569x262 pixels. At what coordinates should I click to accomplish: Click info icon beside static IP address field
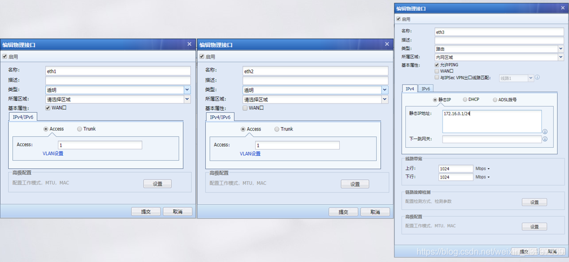pos(545,132)
